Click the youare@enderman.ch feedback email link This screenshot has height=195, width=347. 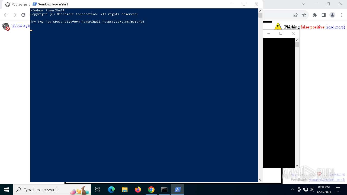coord(327,179)
